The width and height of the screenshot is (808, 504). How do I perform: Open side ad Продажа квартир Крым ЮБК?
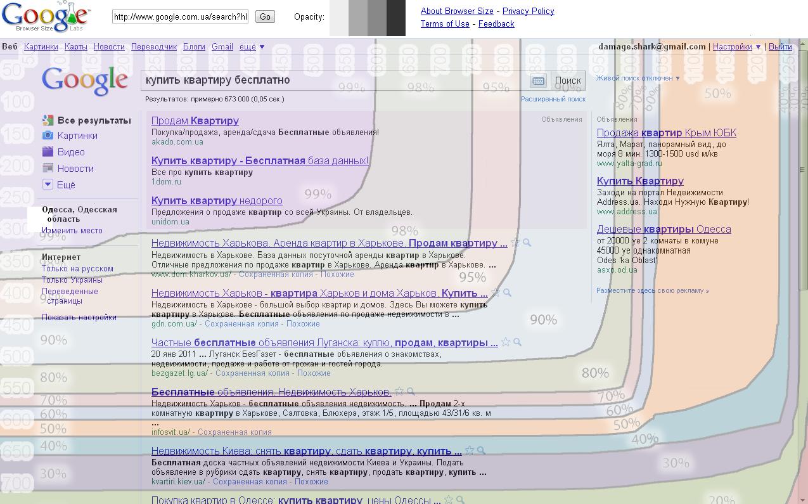tap(667, 133)
